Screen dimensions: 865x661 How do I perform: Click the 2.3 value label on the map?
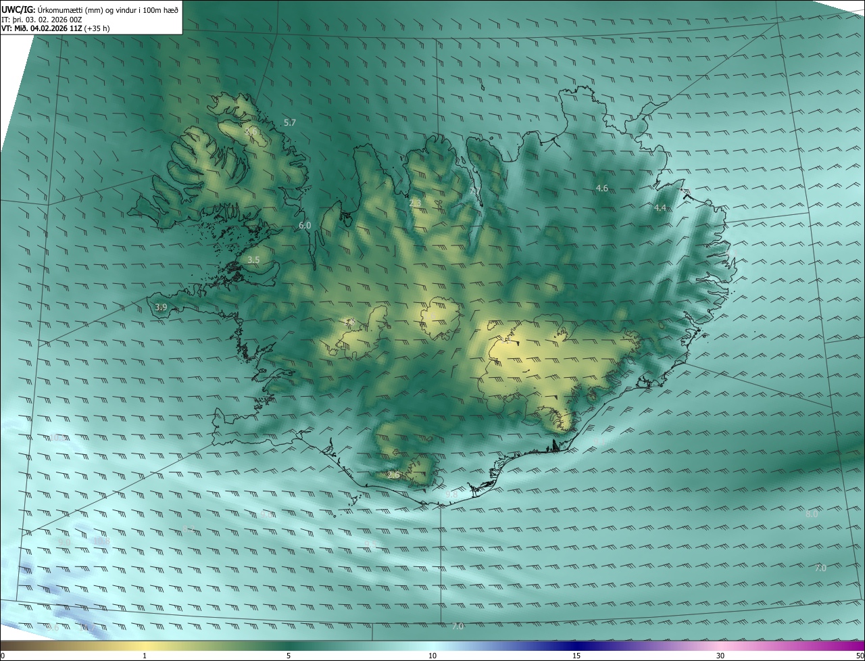click(415, 203)
